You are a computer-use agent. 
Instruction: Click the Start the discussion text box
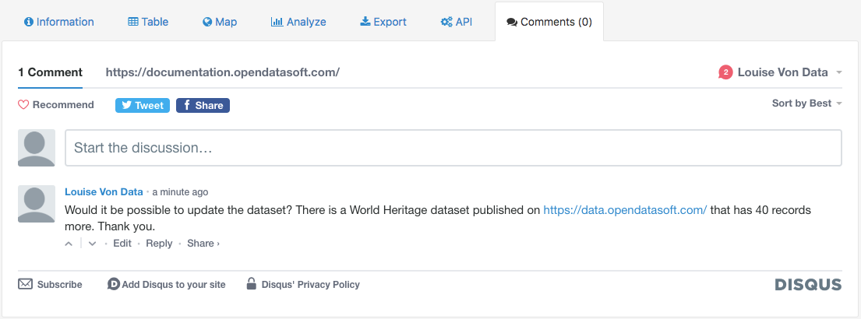453,147
